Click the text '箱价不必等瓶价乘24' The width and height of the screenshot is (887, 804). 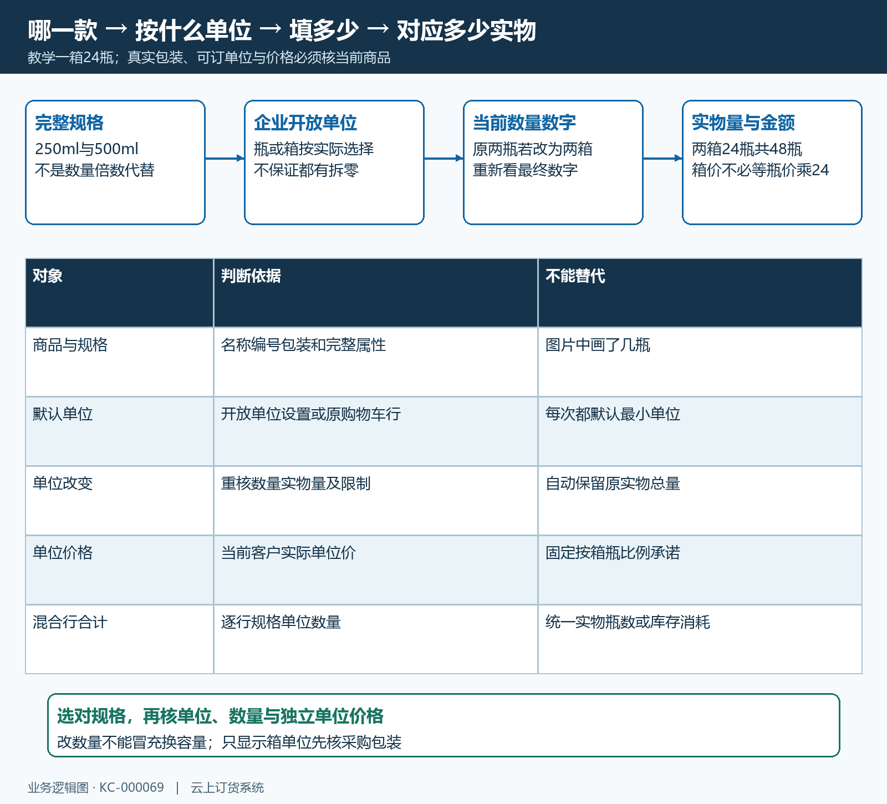click(x=760, y=170)
